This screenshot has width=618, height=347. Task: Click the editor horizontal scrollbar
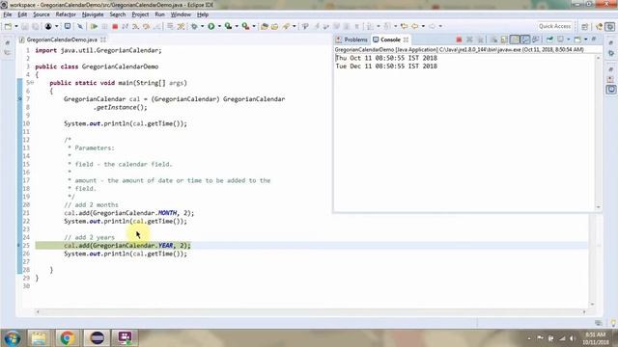pos(310,311)
